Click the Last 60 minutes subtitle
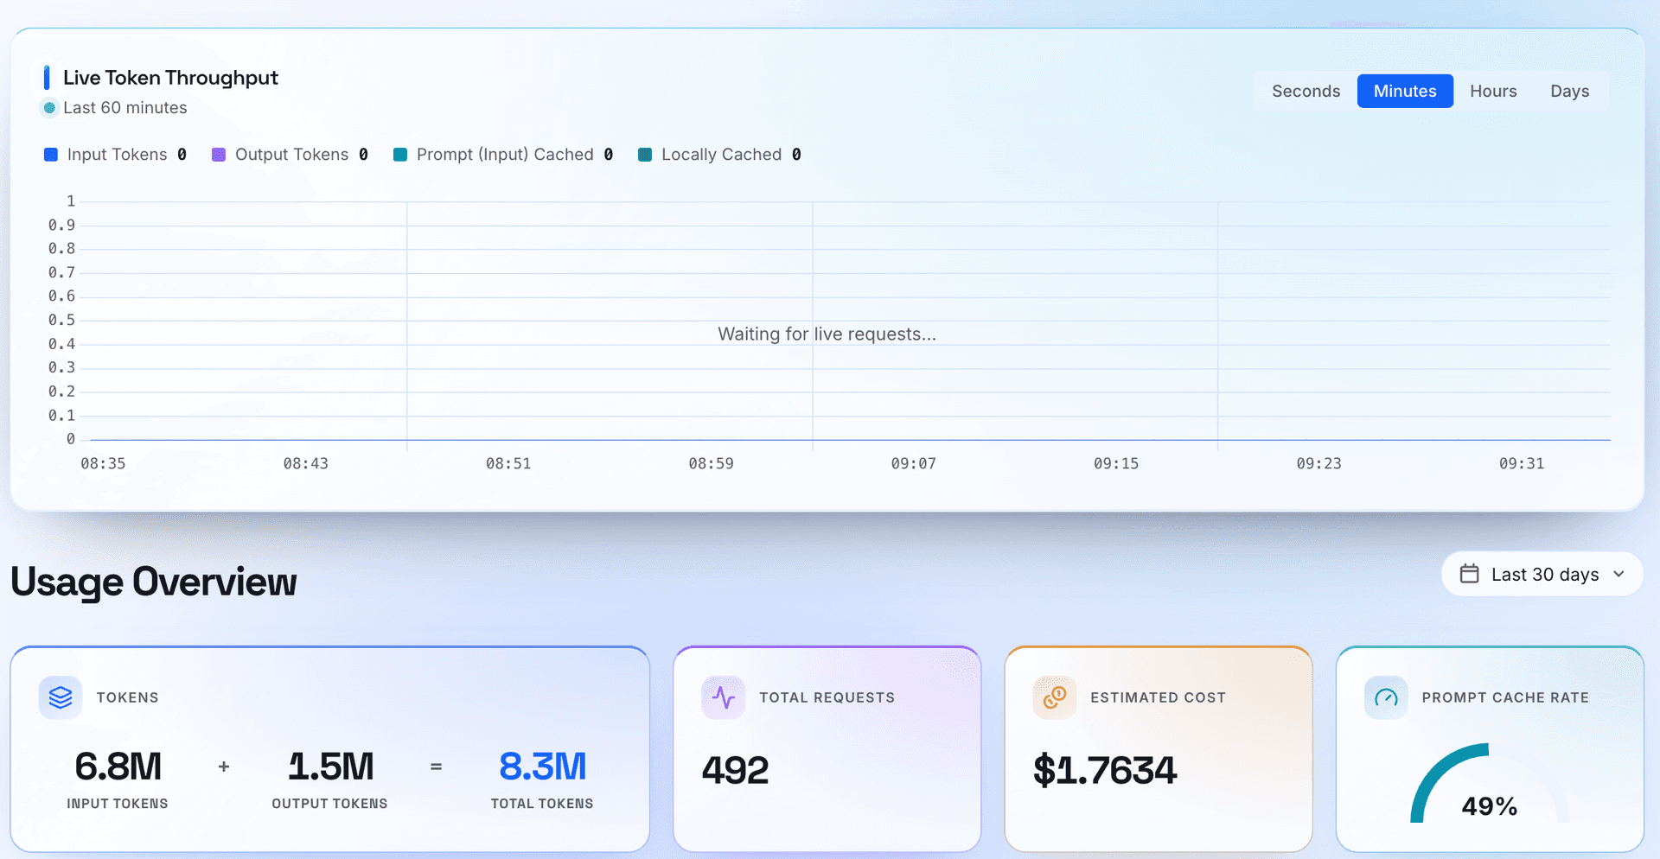Viewport: 1660px width, 859px height. [x=125, y=108]
